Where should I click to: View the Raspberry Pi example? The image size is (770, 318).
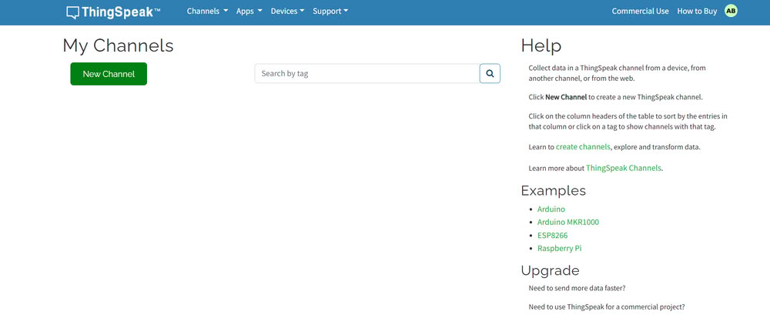point(559,248)
